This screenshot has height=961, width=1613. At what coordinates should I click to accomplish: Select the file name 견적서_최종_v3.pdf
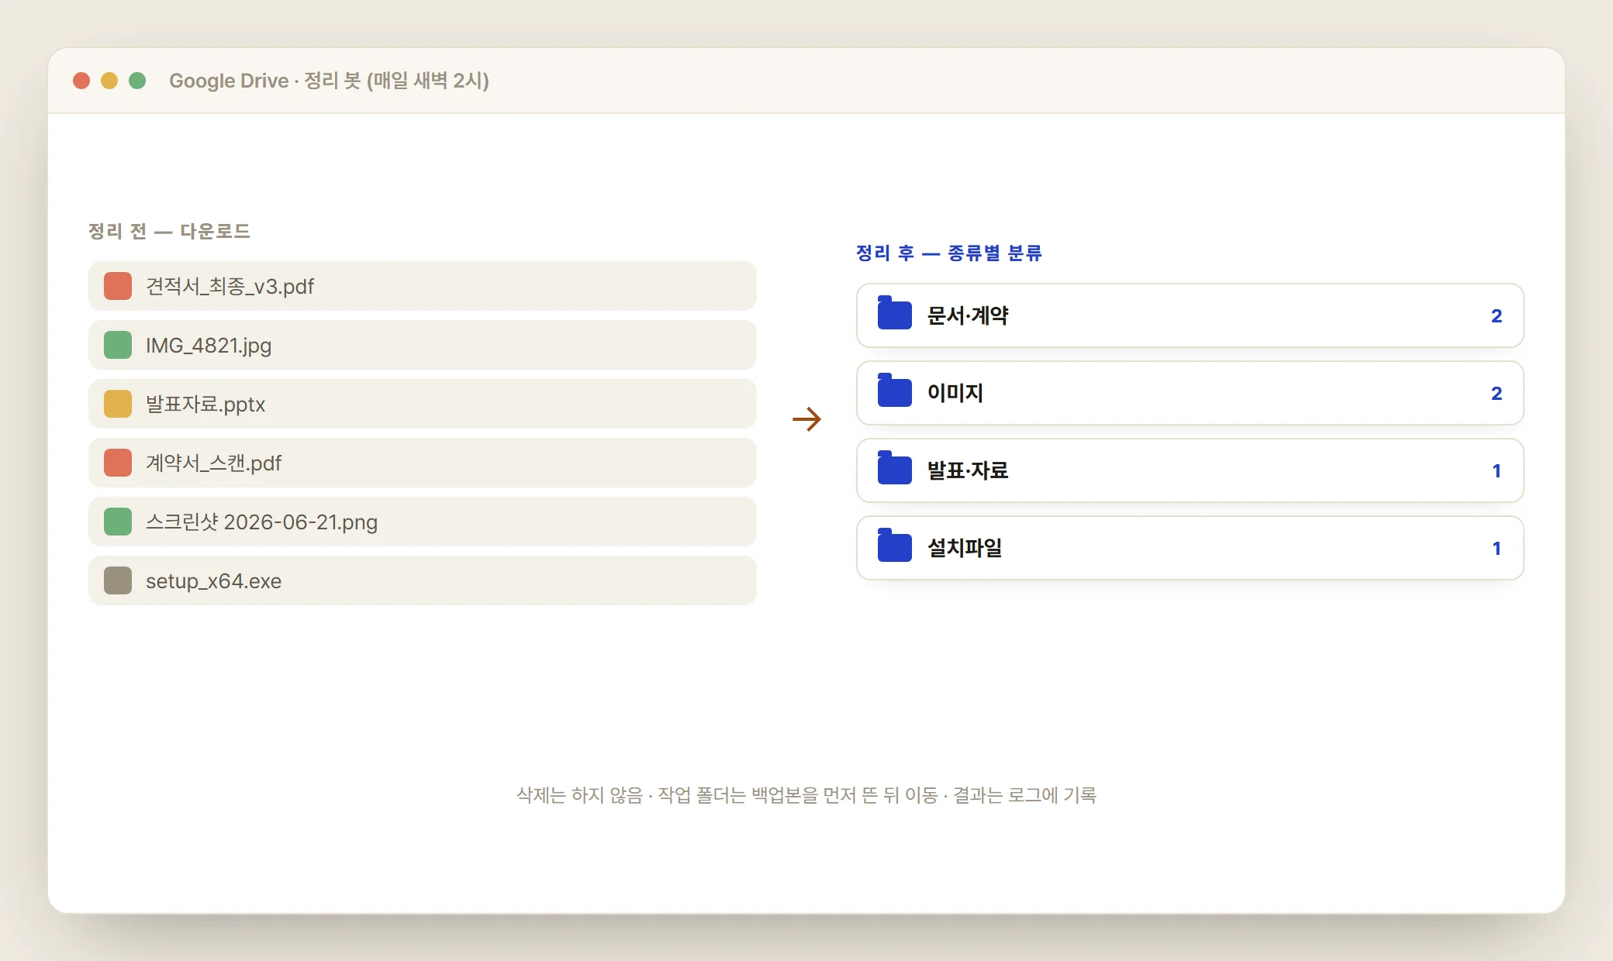[x=230, y=287]
